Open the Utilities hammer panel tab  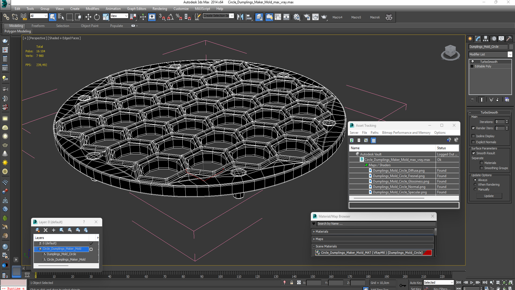tap(509, 39)
